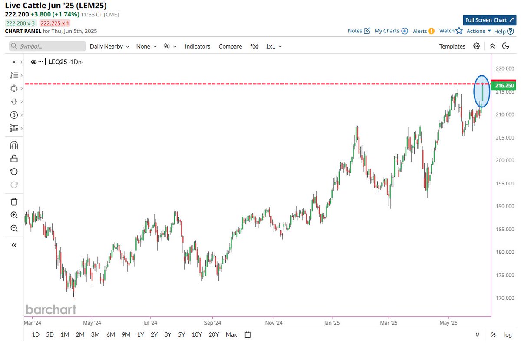521x344 pixels.
Task: Open the Help link
Action: [500, 31]
